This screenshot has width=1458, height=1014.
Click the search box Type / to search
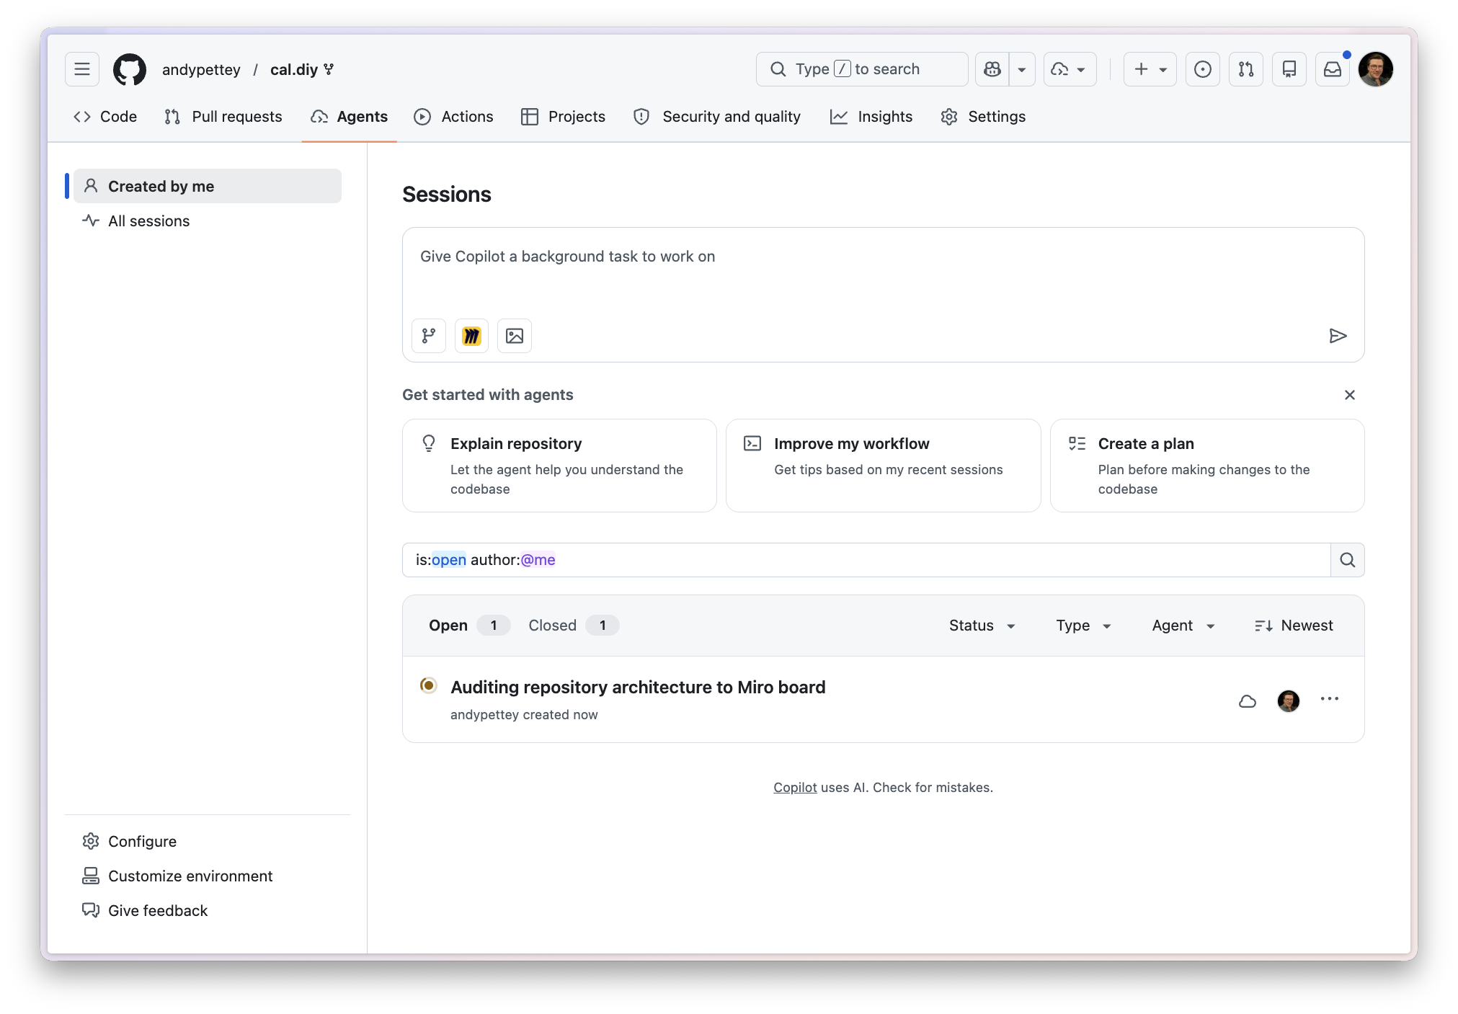pos(862,69)
